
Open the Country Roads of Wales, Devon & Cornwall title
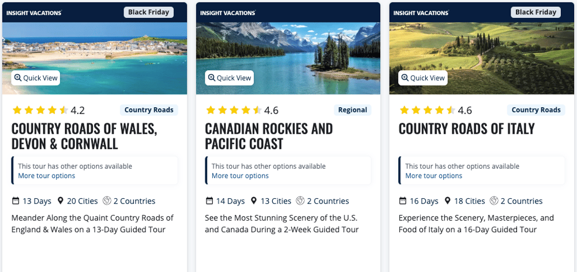(84, 136)
